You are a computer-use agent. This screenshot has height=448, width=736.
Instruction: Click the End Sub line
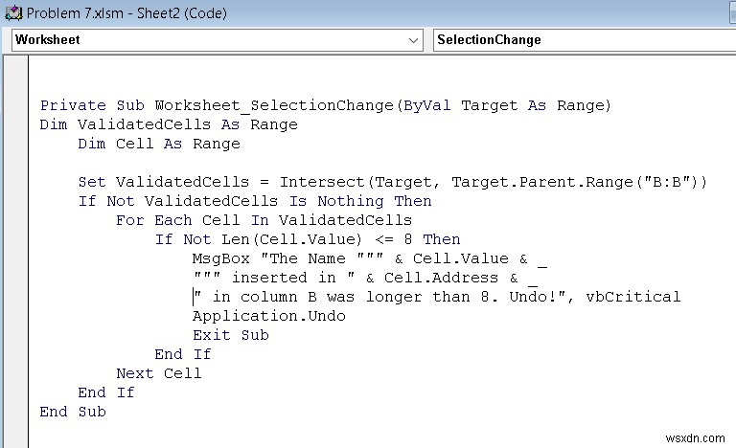coord(73,412)
